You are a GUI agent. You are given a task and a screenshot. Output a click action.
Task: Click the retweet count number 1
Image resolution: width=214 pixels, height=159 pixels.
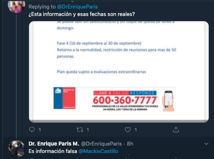point(88,130)
